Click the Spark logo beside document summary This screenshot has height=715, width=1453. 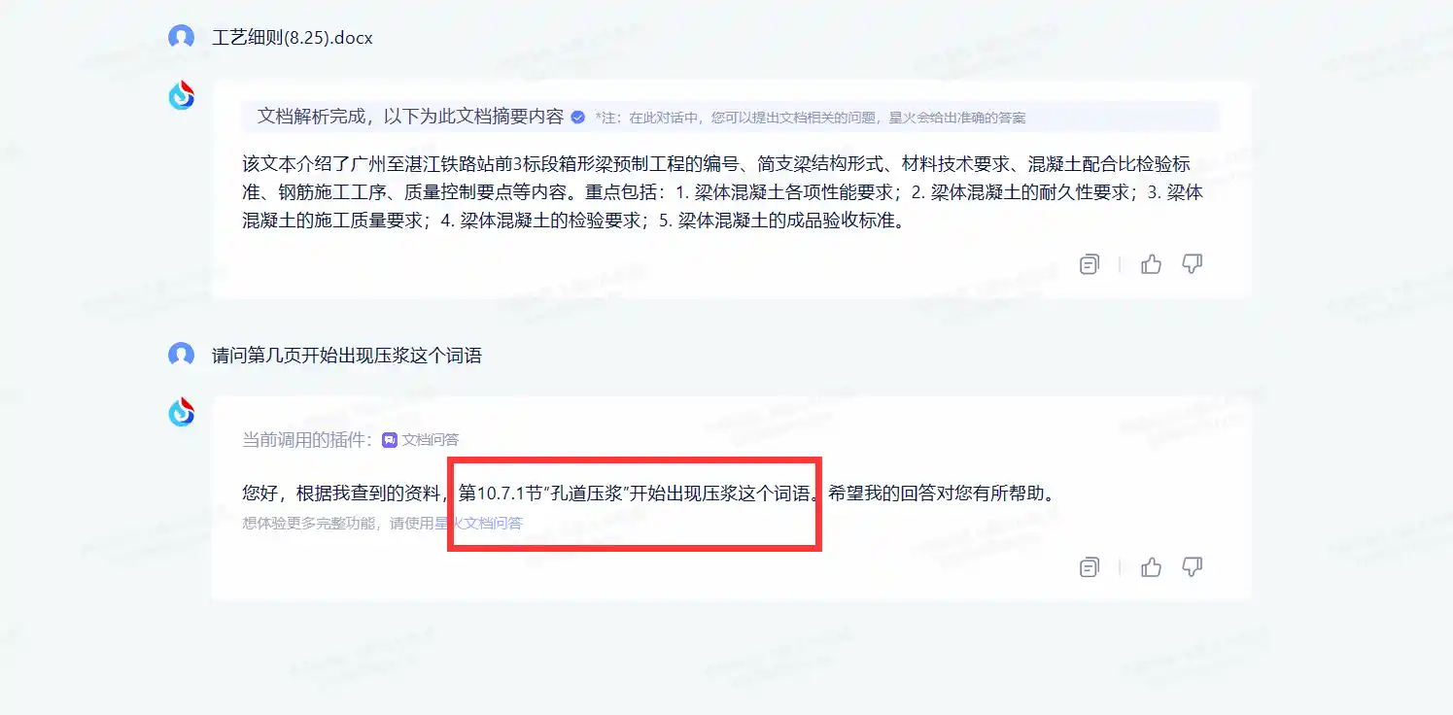[x=182, y=95]
